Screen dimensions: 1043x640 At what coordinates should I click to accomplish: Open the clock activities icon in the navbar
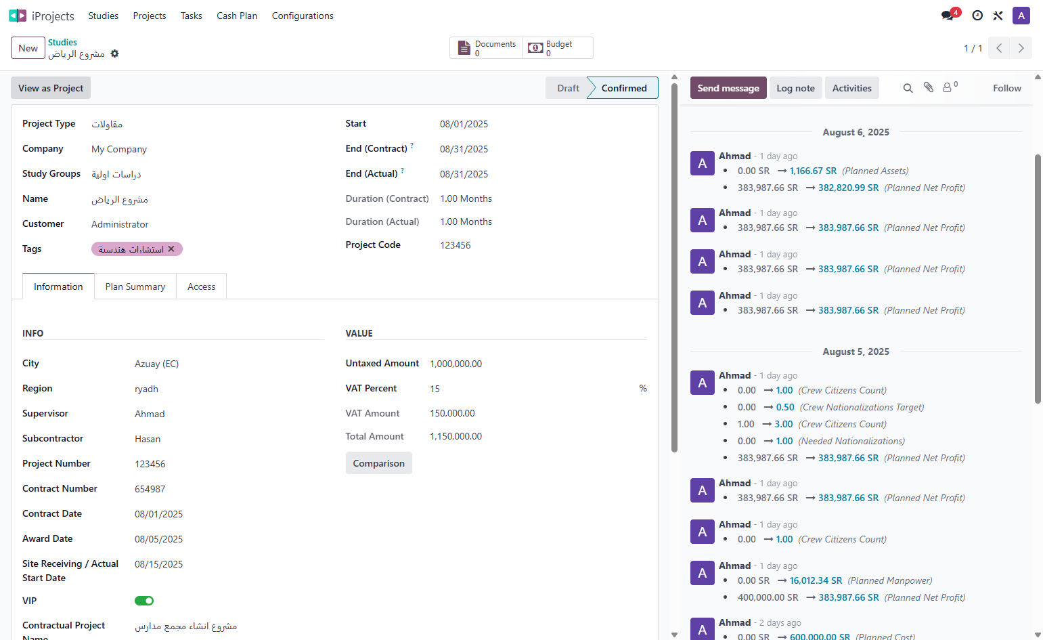tap(977, 16)
